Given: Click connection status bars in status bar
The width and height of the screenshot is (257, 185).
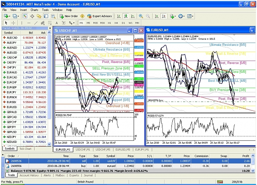Looking at the screenshot, I should (x=220, y=182).
